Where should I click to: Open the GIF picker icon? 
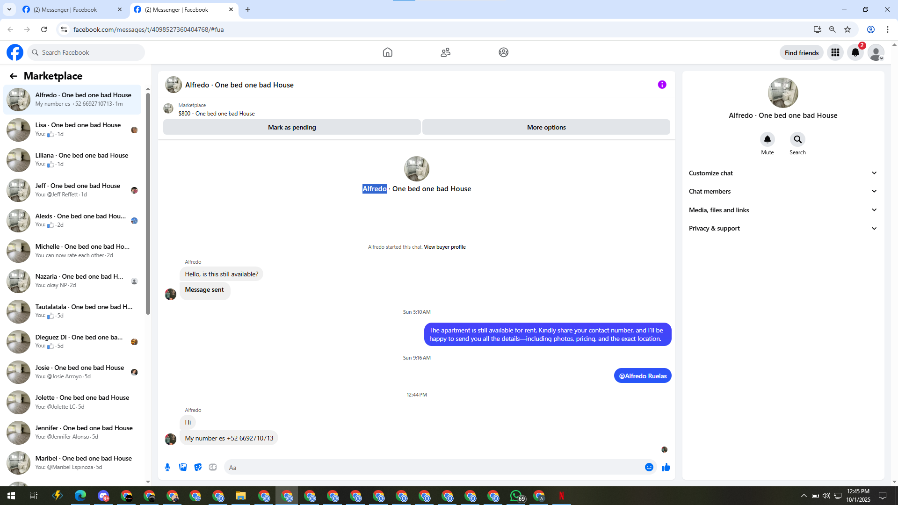point(213,467)
